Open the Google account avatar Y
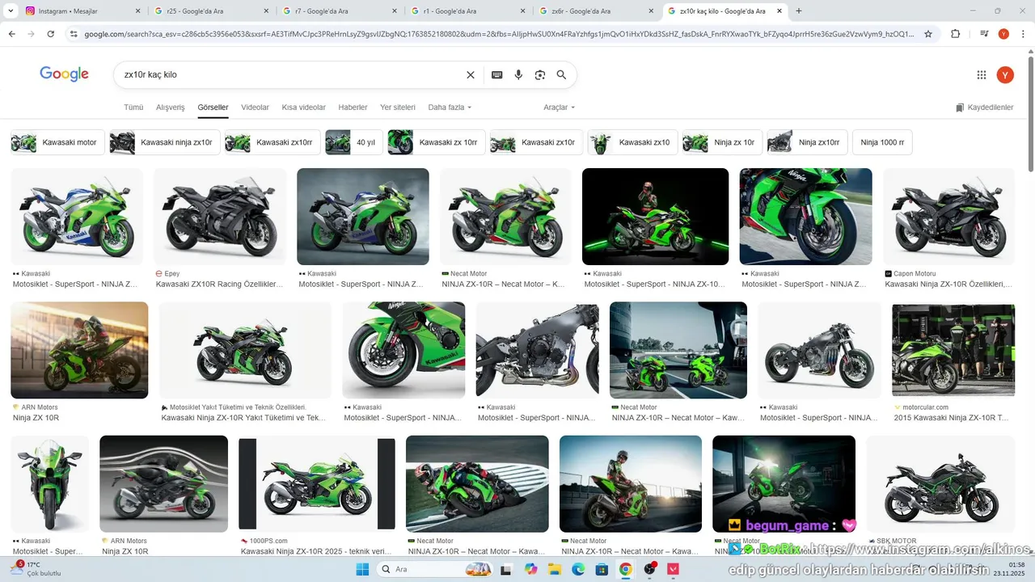The width and height of the screenshot is (1035, 582). tap(1005, 74)
